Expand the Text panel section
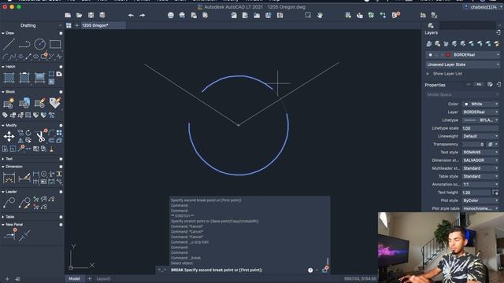Screen dimensions: 504x283 click(3, 159)
